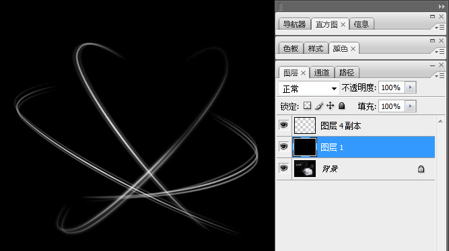Open the blend mode 正常 dropdown

point(309,88)
